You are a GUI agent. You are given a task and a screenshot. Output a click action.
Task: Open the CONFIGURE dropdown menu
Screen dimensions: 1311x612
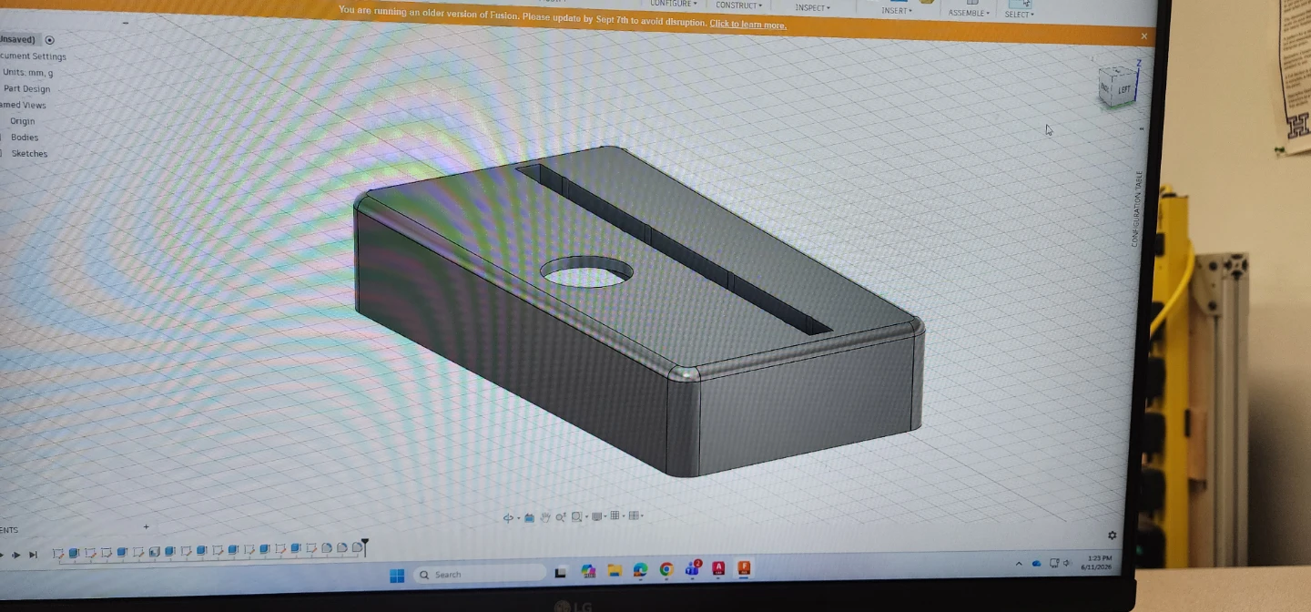[674, 4]
